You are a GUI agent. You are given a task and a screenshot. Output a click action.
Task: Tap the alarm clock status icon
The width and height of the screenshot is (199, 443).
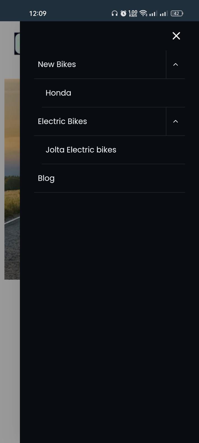[x=124, y=13]
